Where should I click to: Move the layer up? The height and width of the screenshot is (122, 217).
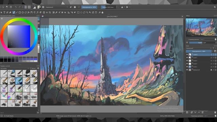(199, 112)
